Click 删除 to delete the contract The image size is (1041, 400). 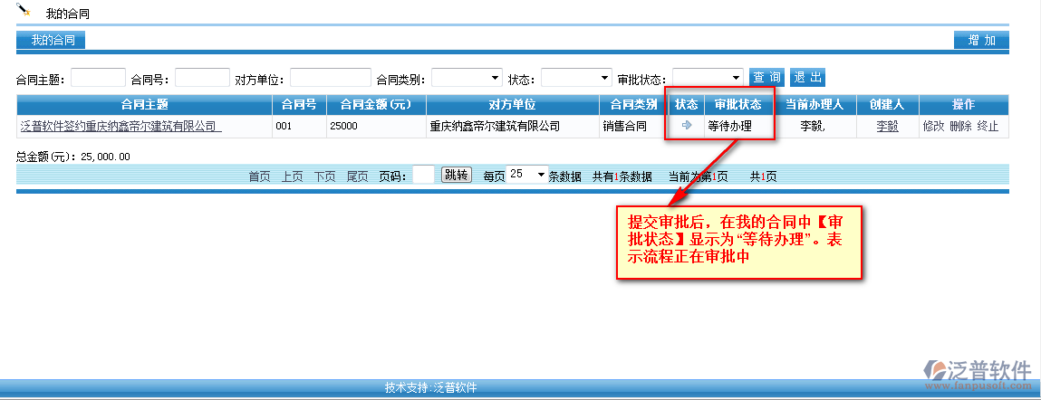pos(960,127)
